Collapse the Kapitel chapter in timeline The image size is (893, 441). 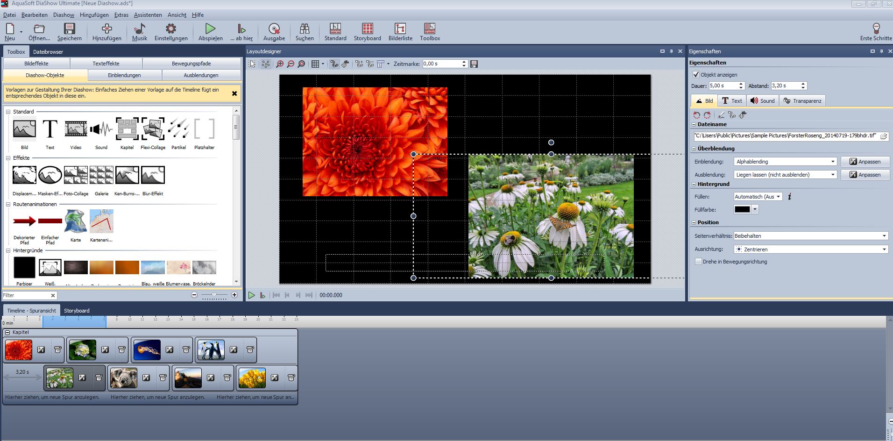(7, 333)
